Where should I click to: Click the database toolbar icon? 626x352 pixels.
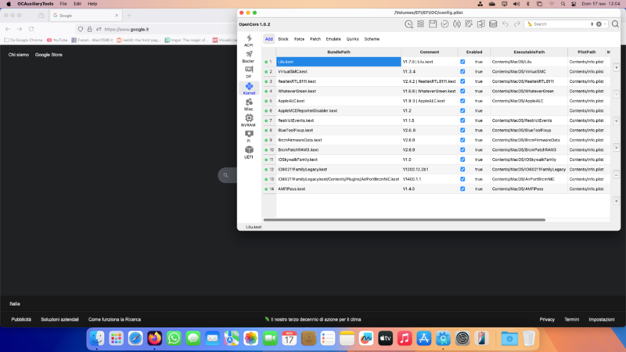[493, 24]
